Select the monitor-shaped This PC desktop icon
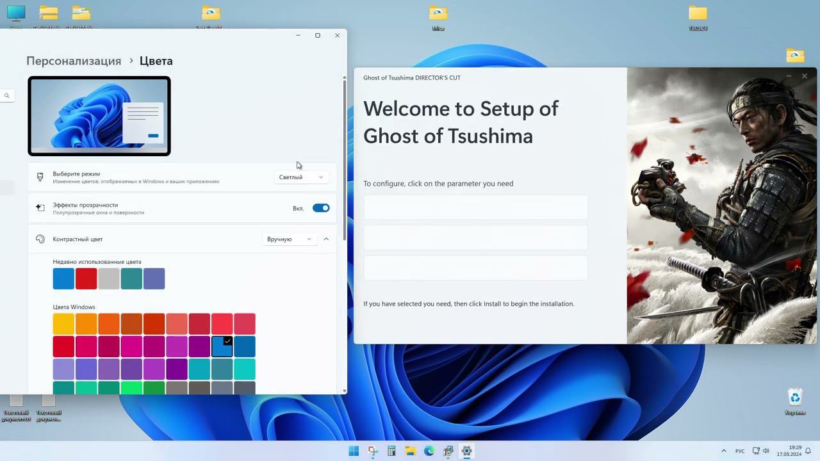Image resolution: width=820 pixels, height=461 pixels. 16,14
